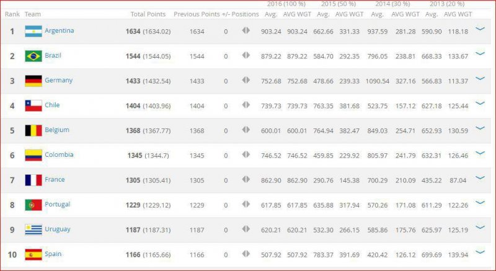
Task: Click position change arrows for Argentina
Action: 246,30
